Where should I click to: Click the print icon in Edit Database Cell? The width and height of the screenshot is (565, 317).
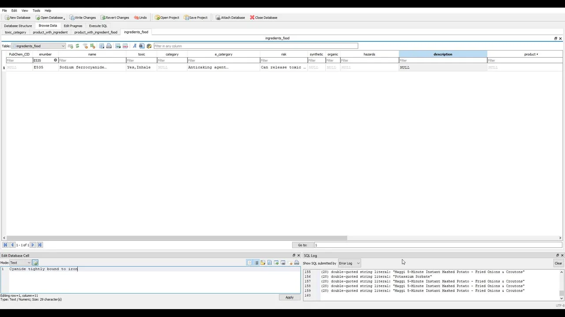click(x=297, y=263)
